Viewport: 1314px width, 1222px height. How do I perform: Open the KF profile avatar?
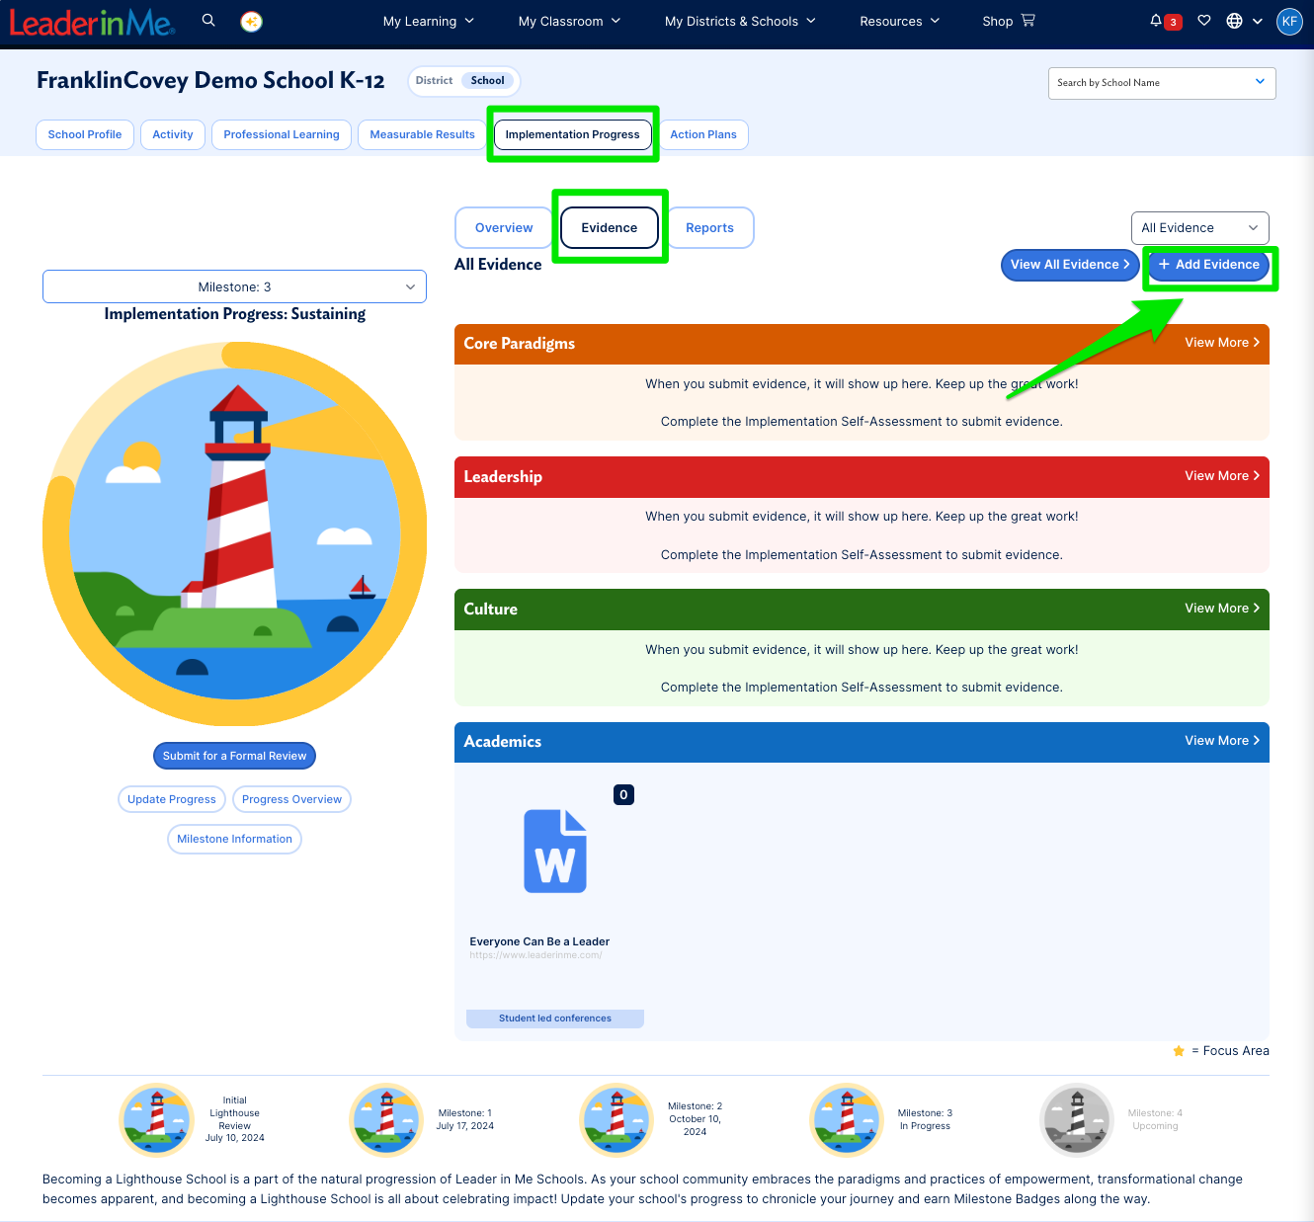[x=1289, y=21]
